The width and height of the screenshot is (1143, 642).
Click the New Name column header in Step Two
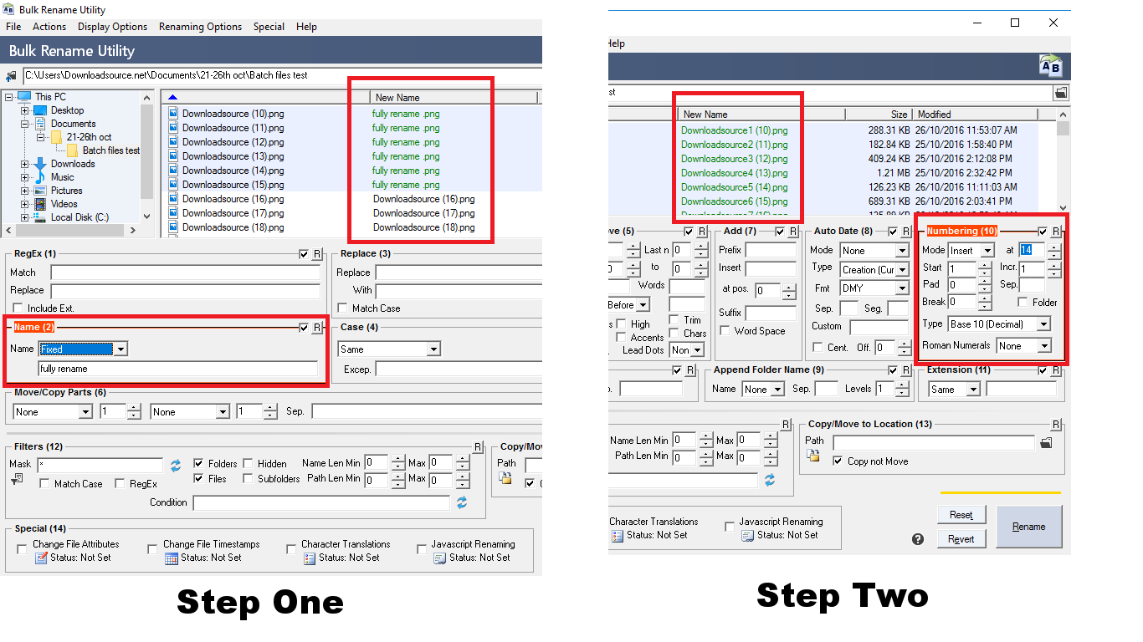pyautogui.click(x=761, y=115)
